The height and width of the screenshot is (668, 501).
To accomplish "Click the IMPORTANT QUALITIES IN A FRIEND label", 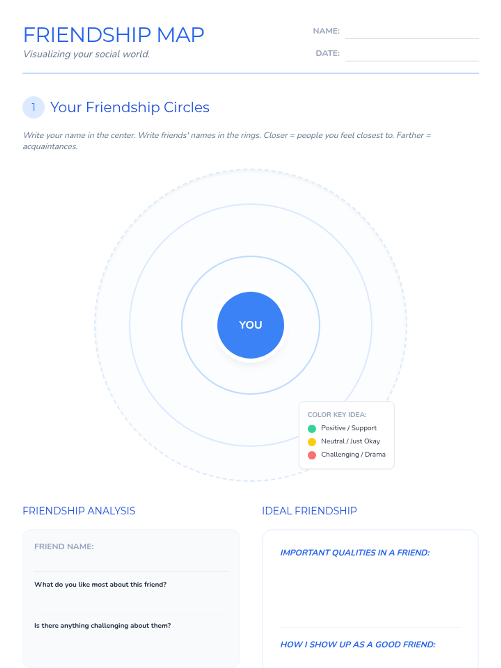I will coord(355,552).
